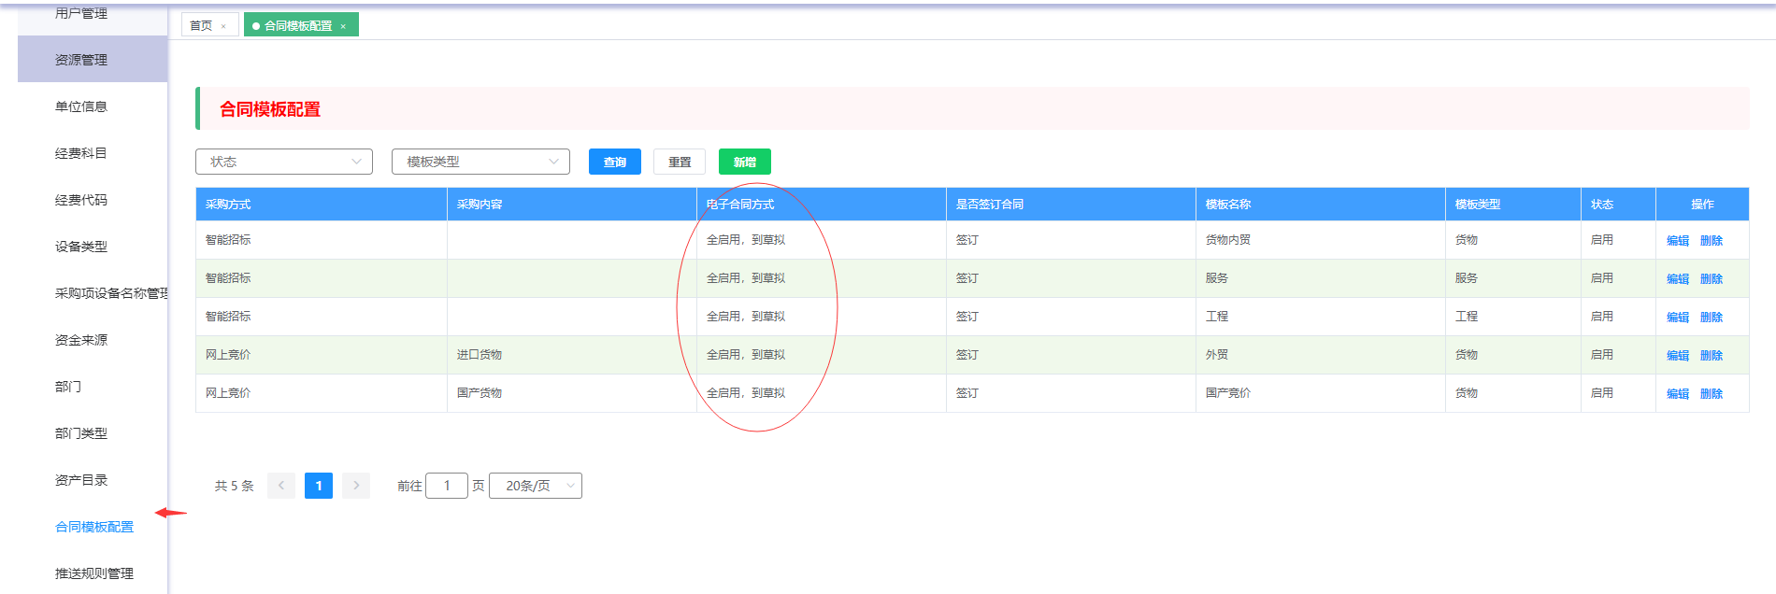Screen dimensions: 1776x594
Task: Close the 合同模板配置 tab with its x
Action: coord(343,26)
